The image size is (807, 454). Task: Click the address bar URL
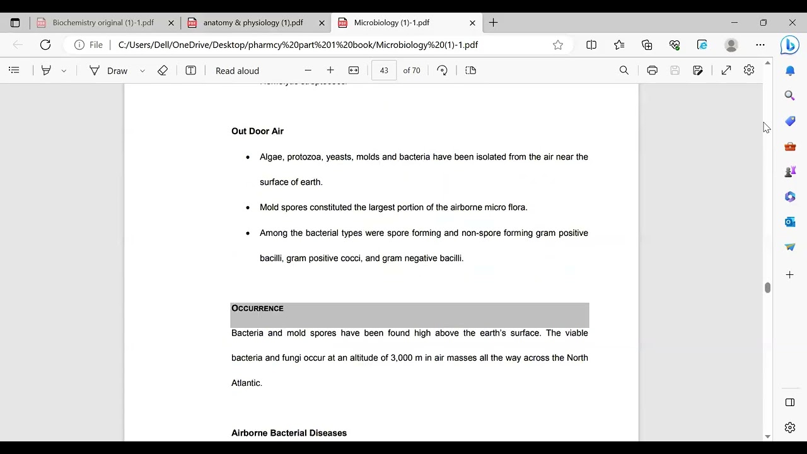(x=298, y=45)
